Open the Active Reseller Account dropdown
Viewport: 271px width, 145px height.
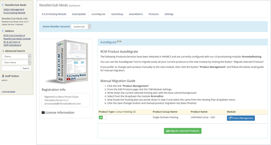(x=81, y=27)
